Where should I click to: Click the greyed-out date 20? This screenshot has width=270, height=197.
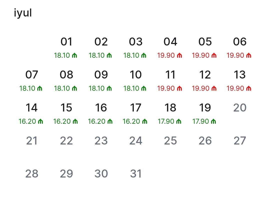pyautogui.click(x=240, y=108)
